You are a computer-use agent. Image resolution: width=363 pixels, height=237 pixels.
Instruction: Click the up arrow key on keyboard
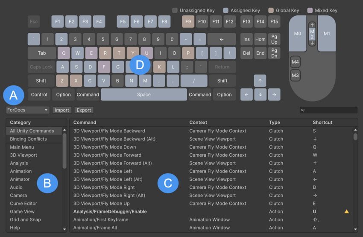tap(260, 81)
